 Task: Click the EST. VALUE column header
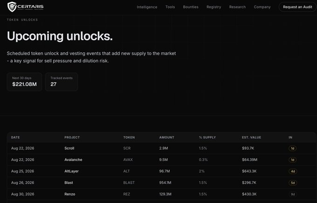pos(251,137)
